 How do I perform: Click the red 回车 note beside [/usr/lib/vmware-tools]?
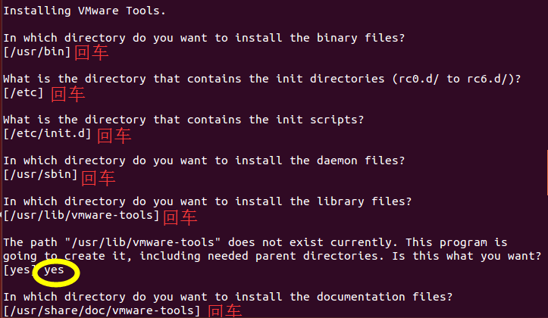180,217
